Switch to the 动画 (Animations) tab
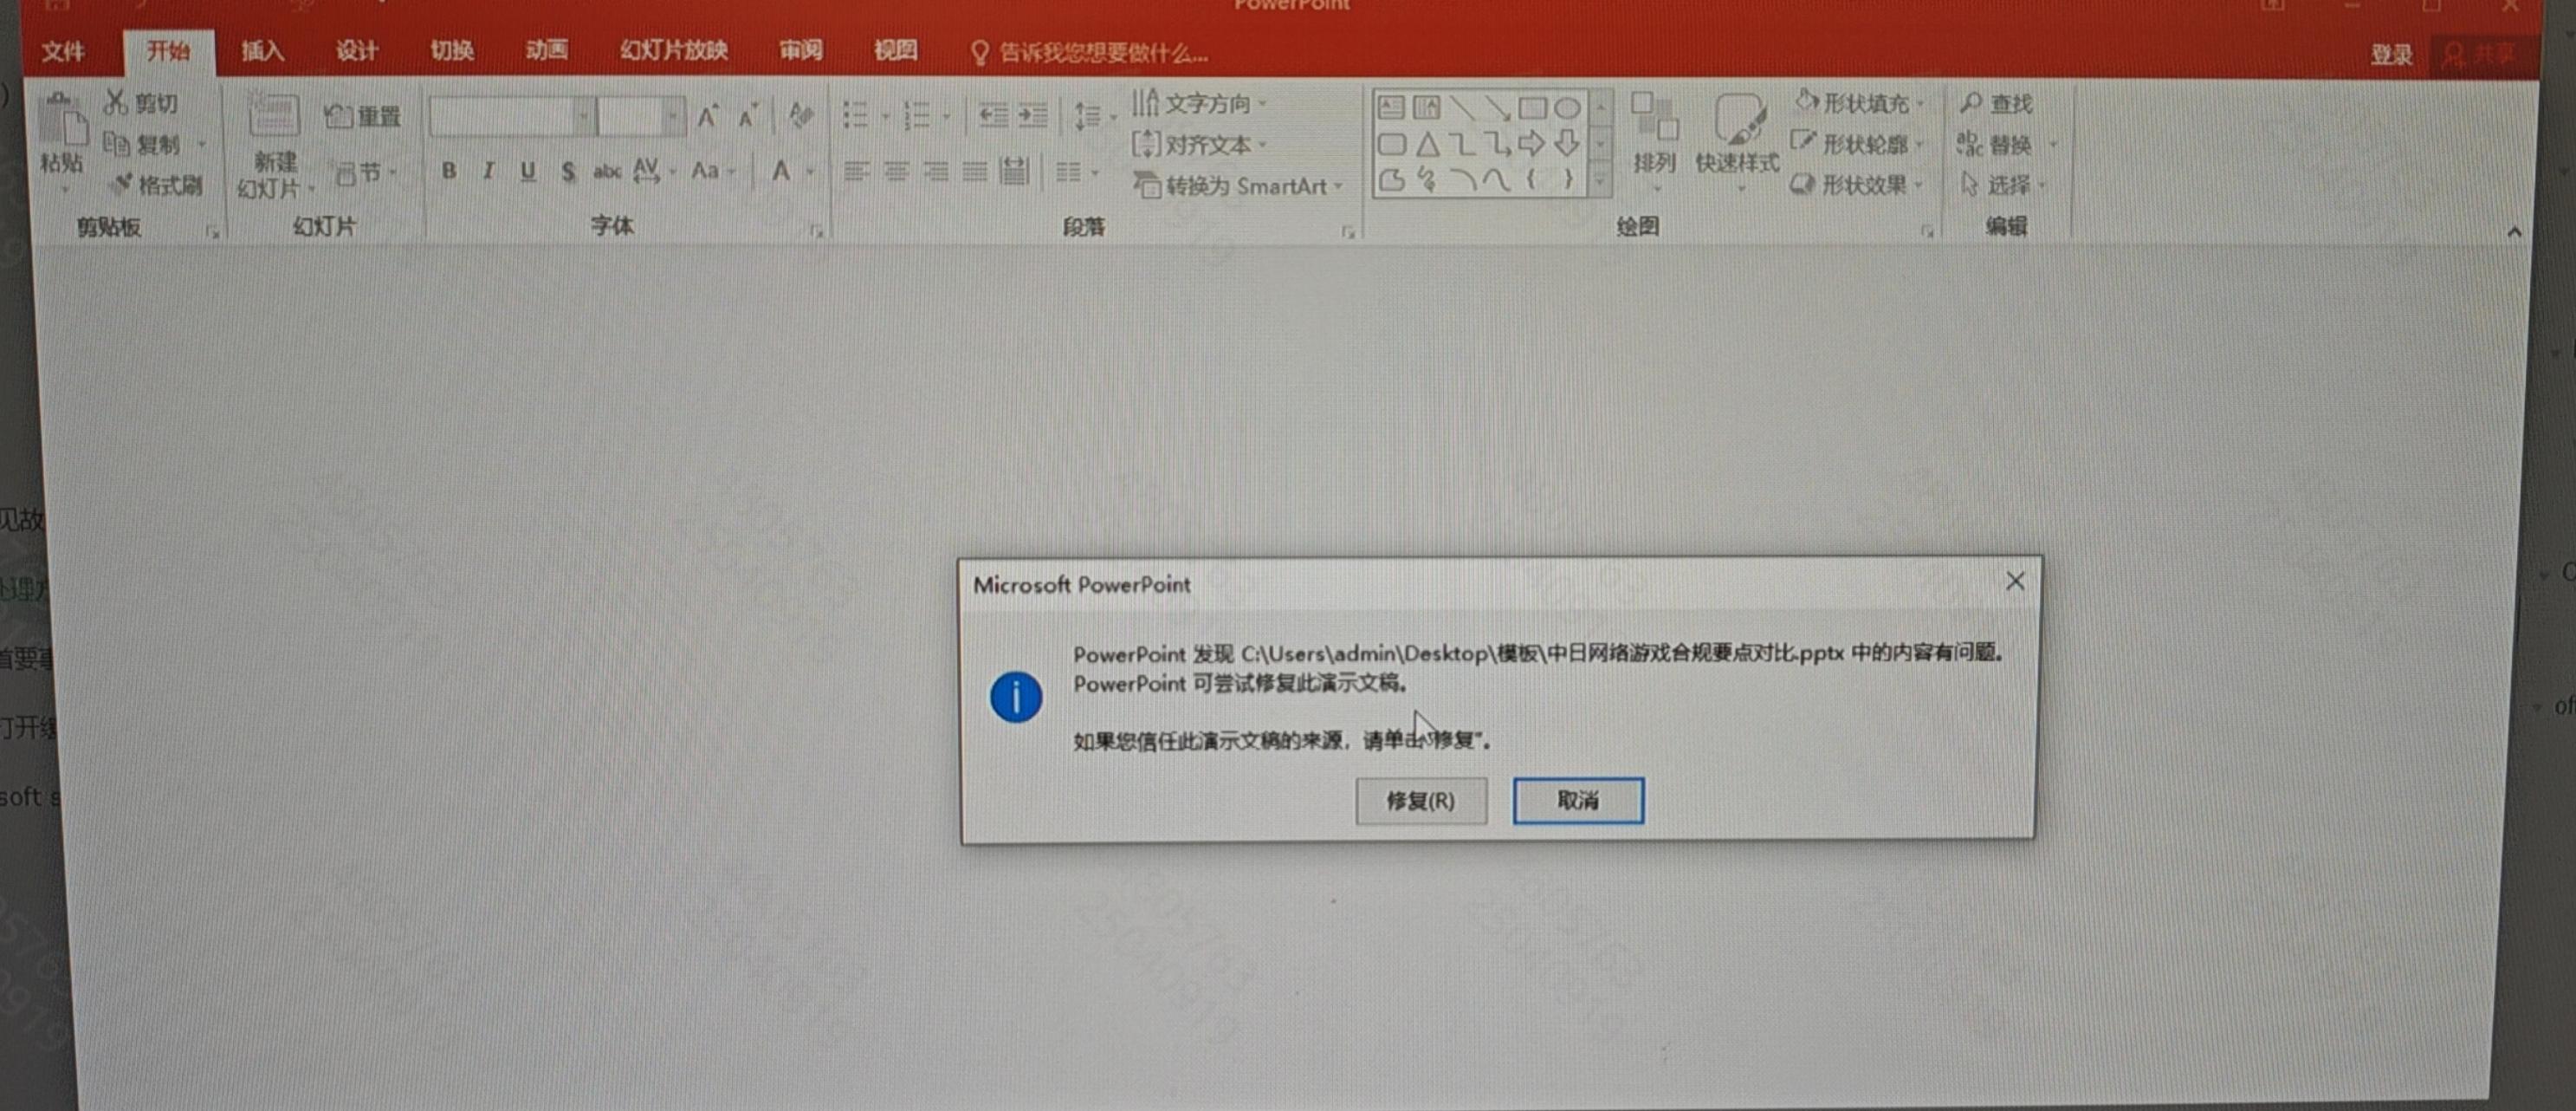Image resolution: width=2576 pixels, height=1111 pixels. 546,51
